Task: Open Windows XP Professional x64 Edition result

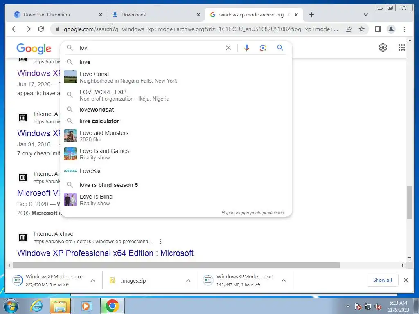Action: (105, 253)
